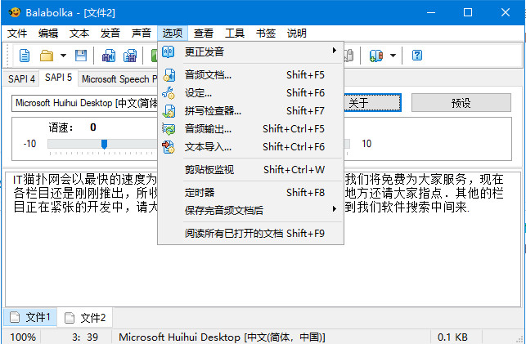Click the -10 minimum speed label
The width and height of the screenshot is (526, 344).
[29, 144]
